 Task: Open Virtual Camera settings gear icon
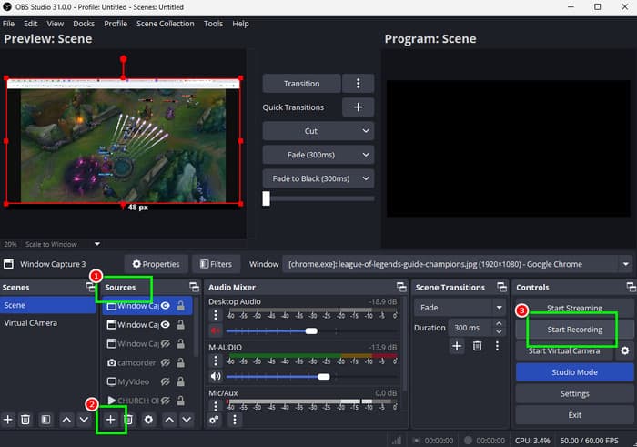[624, 350]
